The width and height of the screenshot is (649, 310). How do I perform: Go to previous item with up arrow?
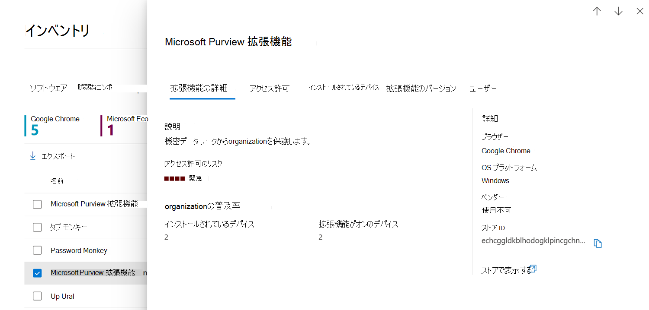[x=597, y=12]
